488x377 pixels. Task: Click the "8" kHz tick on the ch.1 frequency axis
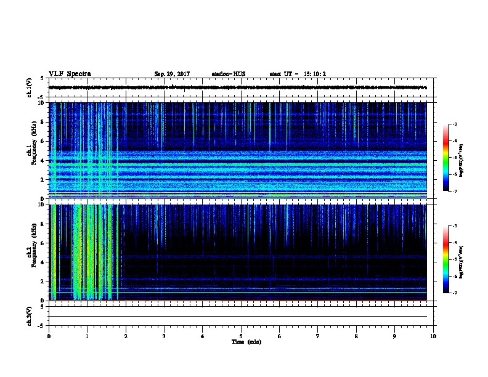[43, 122]
